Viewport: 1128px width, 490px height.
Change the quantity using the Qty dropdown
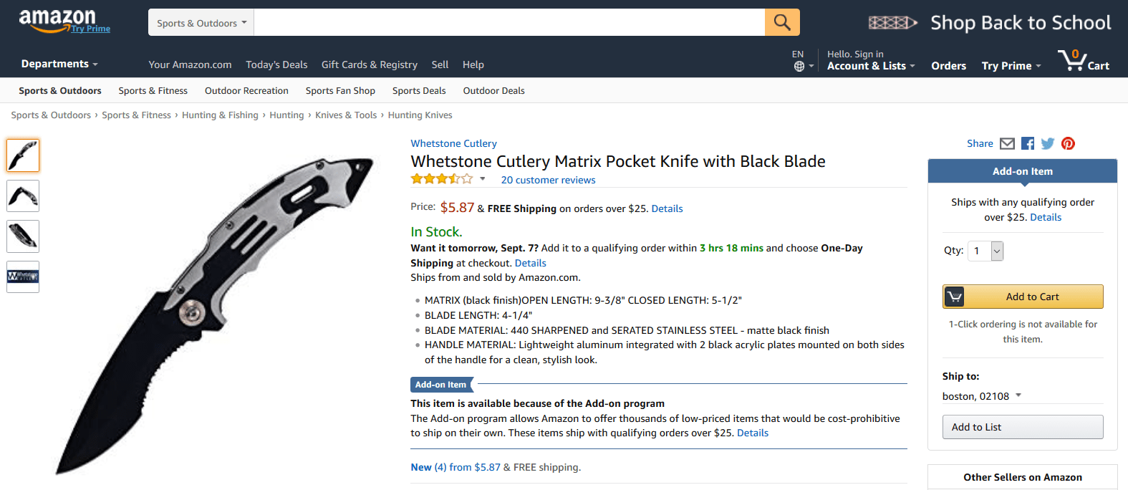pos(985,251)
